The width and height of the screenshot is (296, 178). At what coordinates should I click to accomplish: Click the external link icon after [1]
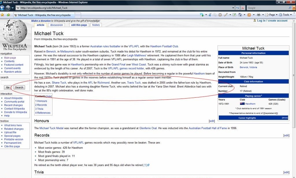pyautogui.click(x=148, y=165)
